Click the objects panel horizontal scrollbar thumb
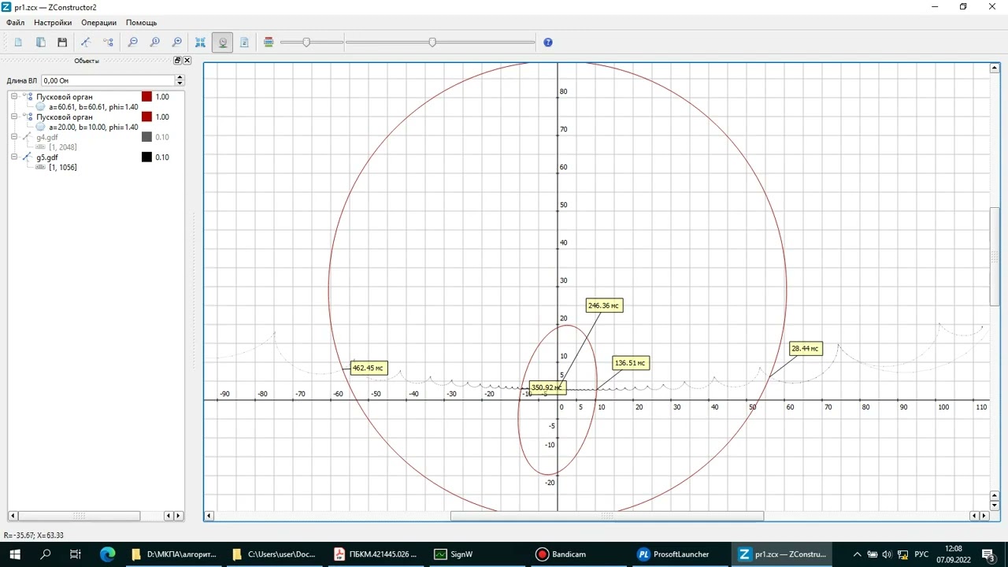1008x567 pixels. pos(79,516)
